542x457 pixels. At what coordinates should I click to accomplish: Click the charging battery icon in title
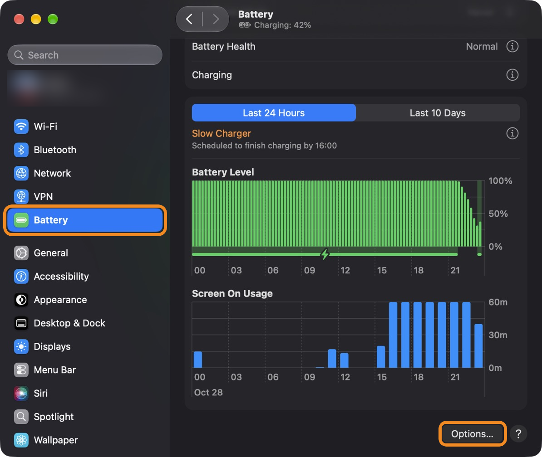click(x=244, y=25)
